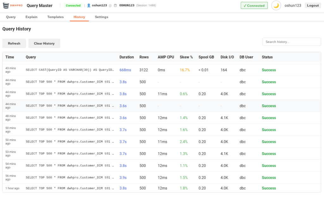Click the Clear History button
Image resolution: width=324 pixels, height=208 pixels.
click(44, 43)
